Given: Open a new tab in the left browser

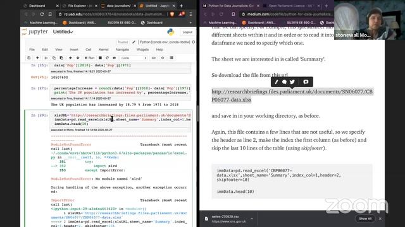Looking at the screenshot, I should [x=181, y=6].
